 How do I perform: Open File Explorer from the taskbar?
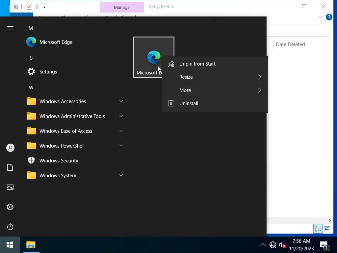pos(31,245)
